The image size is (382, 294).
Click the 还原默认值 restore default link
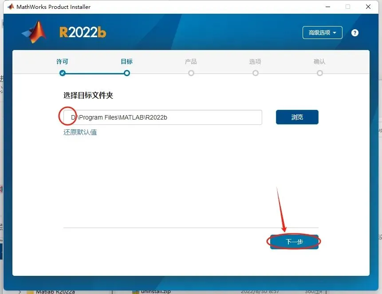pyautogui.click(x=80, y=132)
